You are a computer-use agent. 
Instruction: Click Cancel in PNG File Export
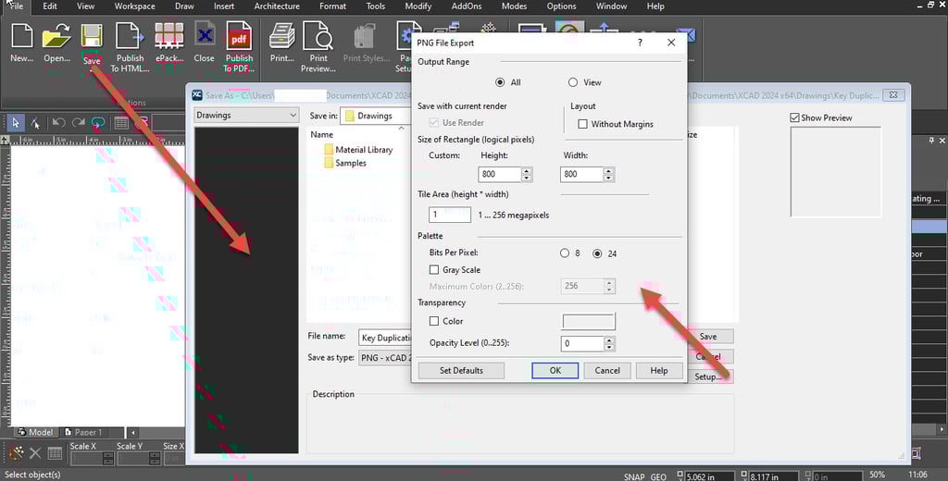(x=607, y=370)
